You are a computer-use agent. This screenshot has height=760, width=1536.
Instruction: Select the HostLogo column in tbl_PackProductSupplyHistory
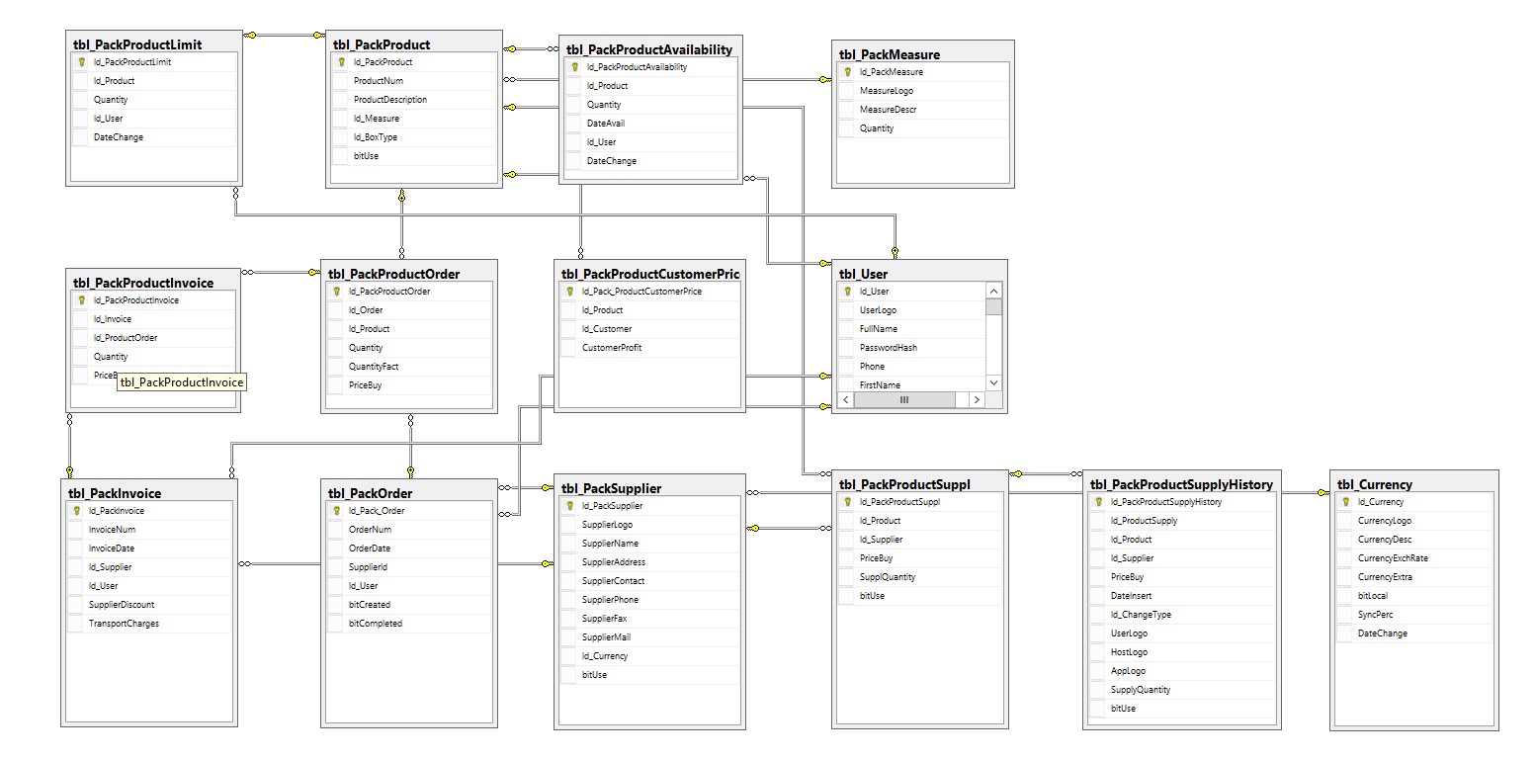(x=1181, y=652)
